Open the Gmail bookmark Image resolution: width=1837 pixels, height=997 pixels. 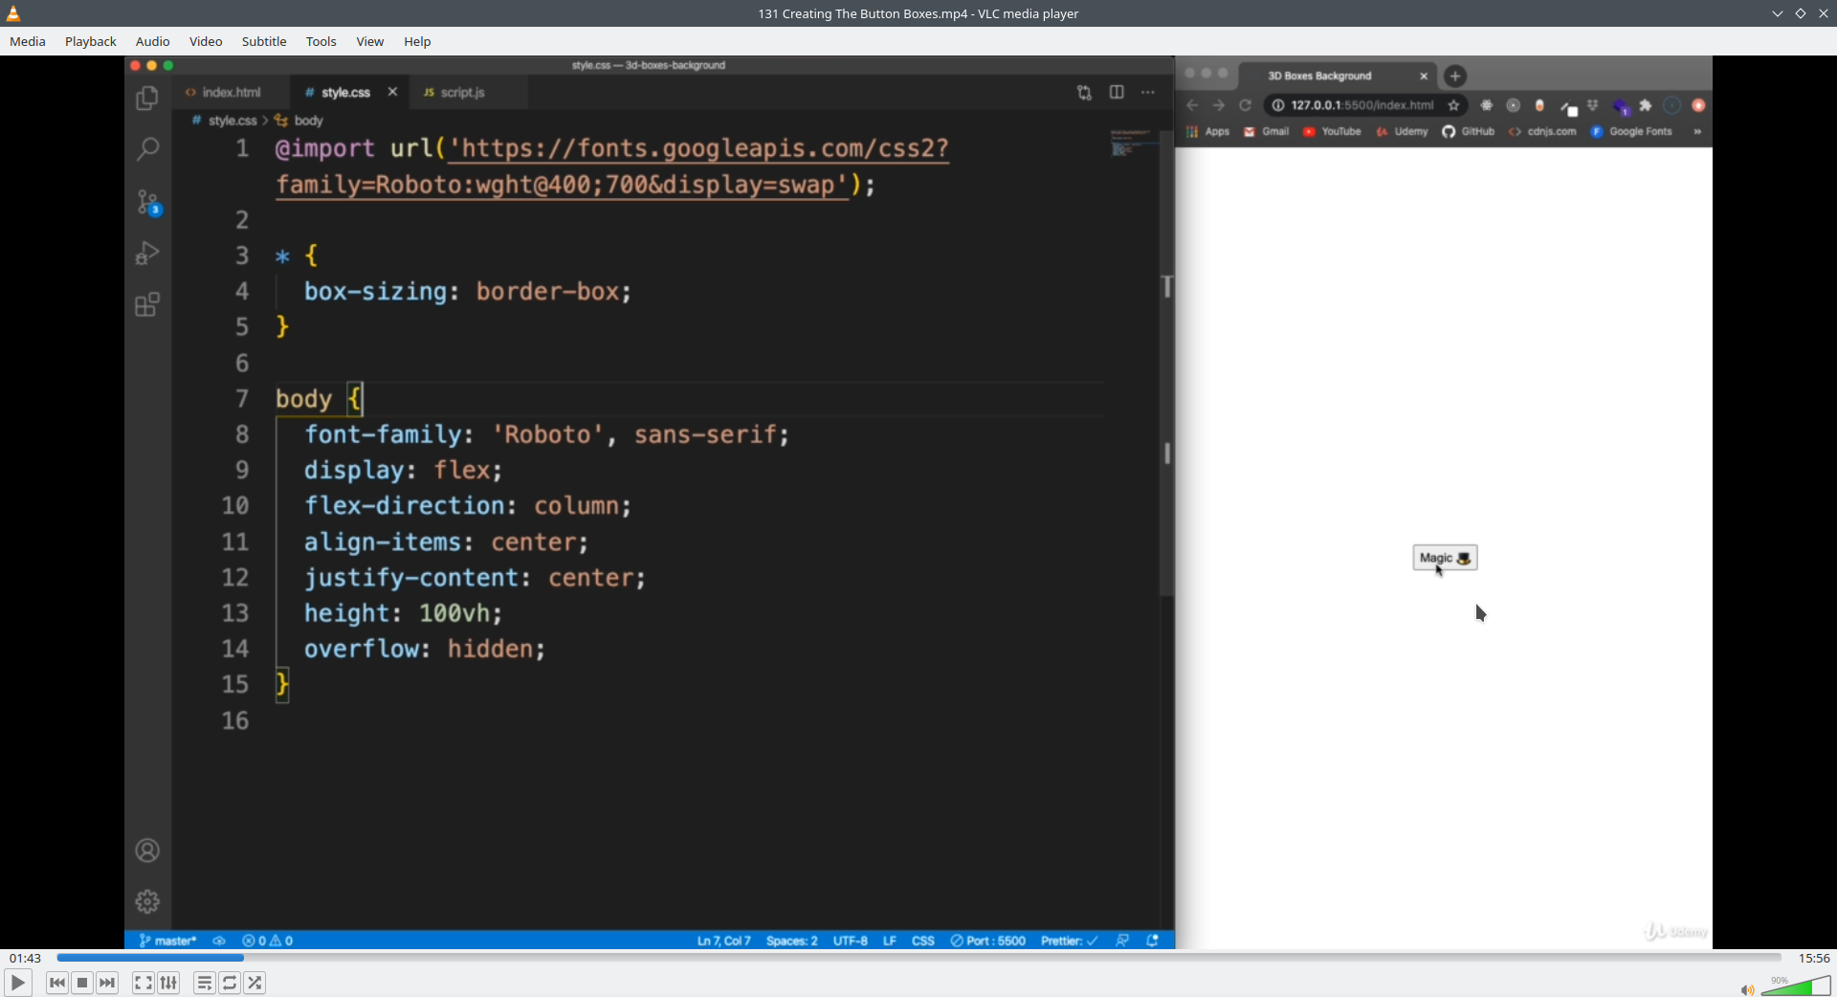tap(1267, 132)
